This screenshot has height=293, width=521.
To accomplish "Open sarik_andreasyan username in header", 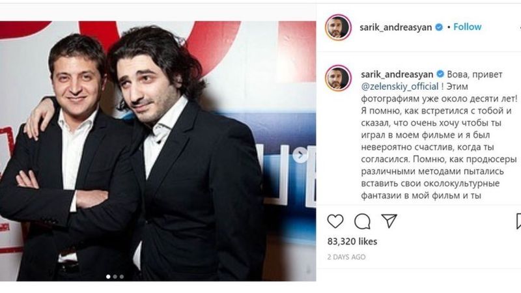I will [396, 27].
